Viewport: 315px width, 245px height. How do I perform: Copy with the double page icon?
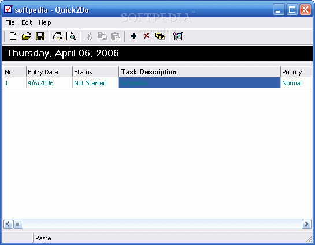(x=102, y=36)
